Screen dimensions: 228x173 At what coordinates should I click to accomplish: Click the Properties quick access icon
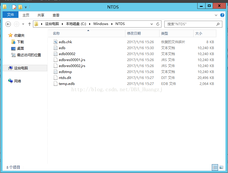point(14,7)
